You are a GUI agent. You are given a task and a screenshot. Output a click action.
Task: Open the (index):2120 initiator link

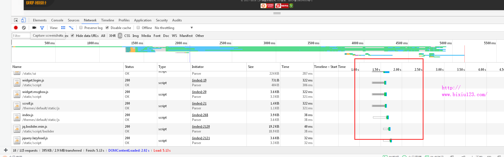201,127
